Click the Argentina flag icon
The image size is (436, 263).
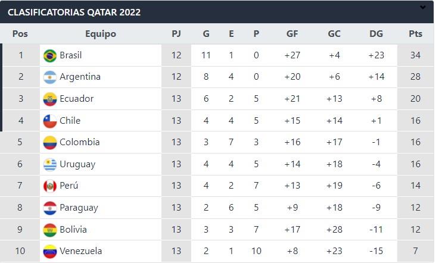click(50, 77)
